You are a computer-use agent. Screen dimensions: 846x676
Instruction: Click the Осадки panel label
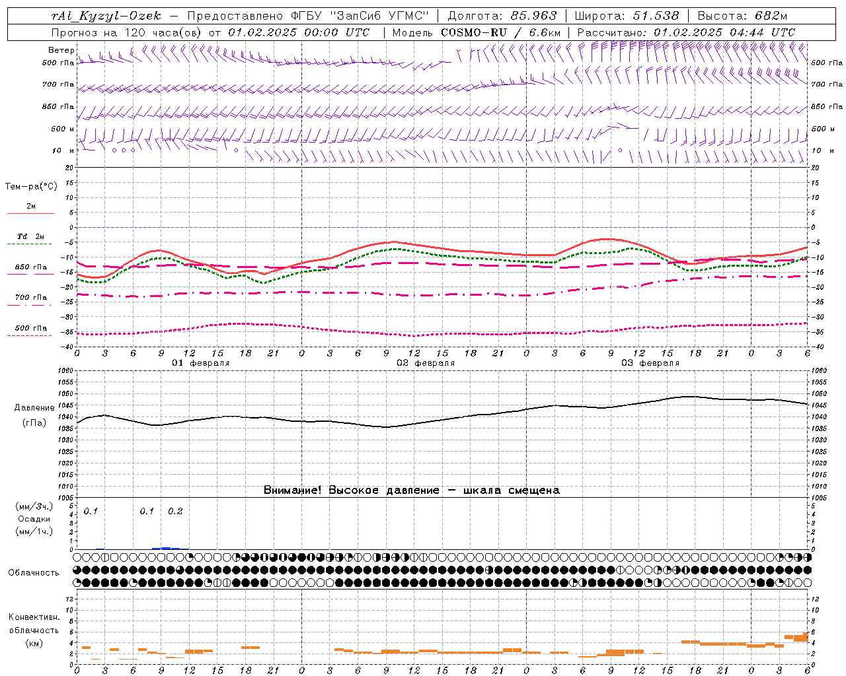[34, 519]
